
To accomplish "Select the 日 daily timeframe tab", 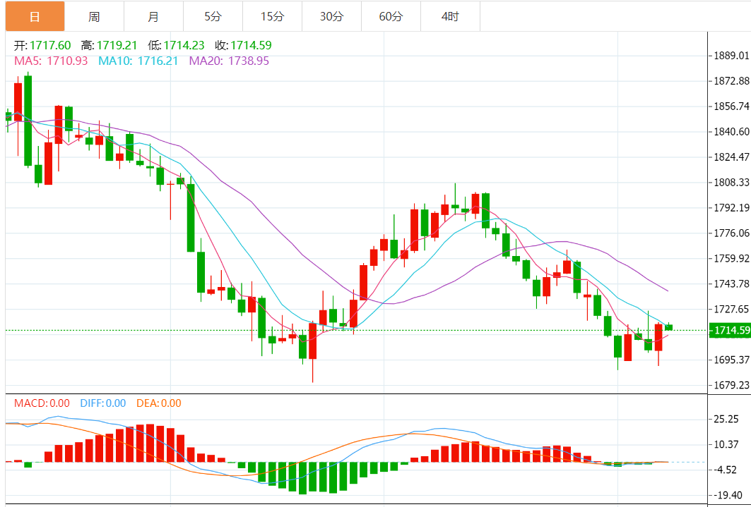I will pyautogui.click(x=35, y=17).
